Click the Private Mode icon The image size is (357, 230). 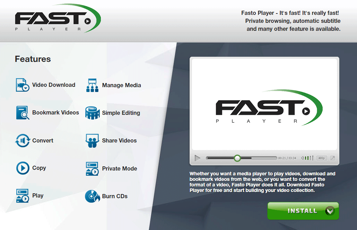(92, 169)
